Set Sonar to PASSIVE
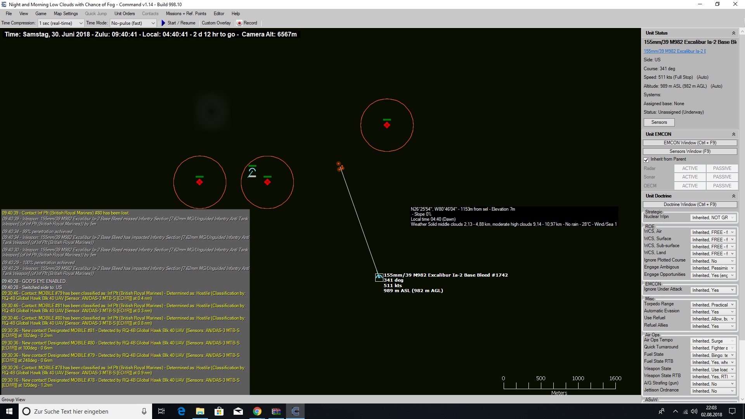Viewport: 745px width, 419px height. pos(722,177)
